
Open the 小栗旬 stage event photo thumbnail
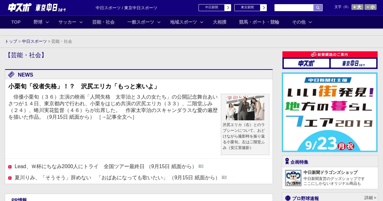tap(245, 108)
